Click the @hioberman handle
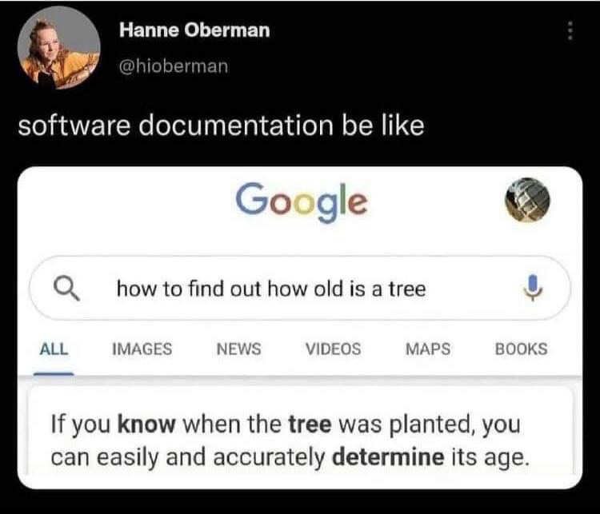600x514 pixels. (x=174, y=66)
